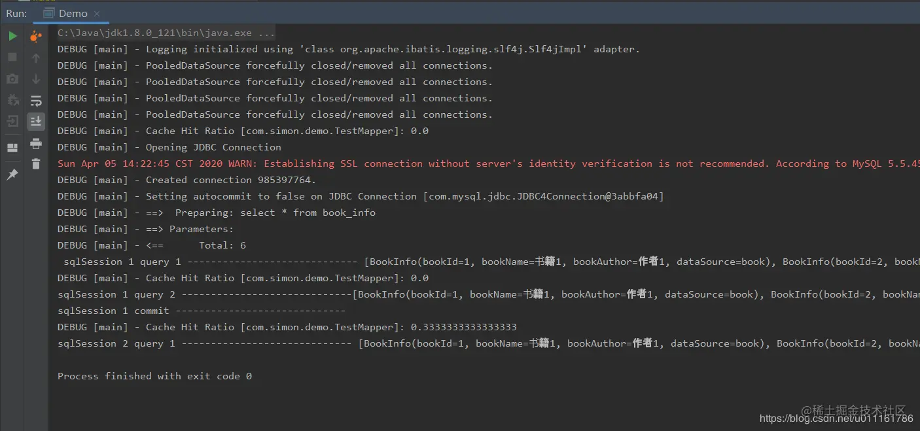
Task: Click the 'Run:' tool window label
Action: (16, 13)
